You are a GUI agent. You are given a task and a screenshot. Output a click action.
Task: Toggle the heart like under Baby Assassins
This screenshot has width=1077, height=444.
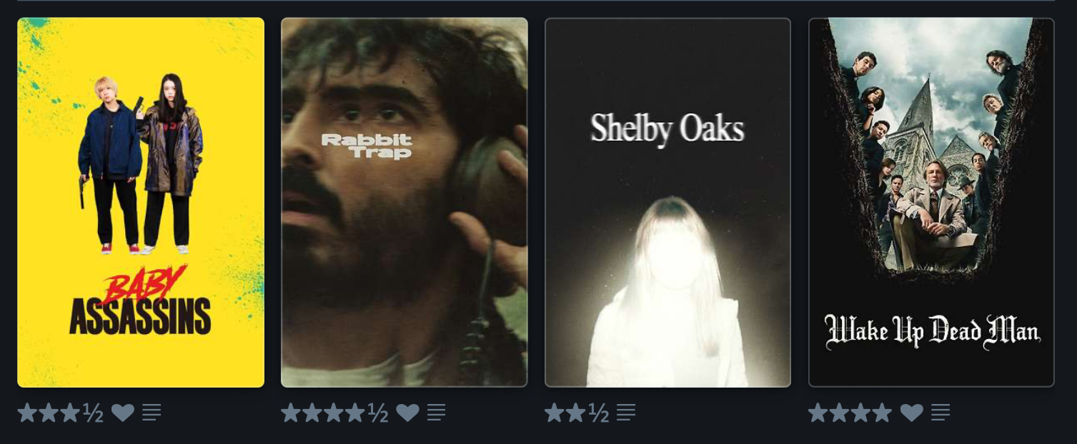[123, 412]
